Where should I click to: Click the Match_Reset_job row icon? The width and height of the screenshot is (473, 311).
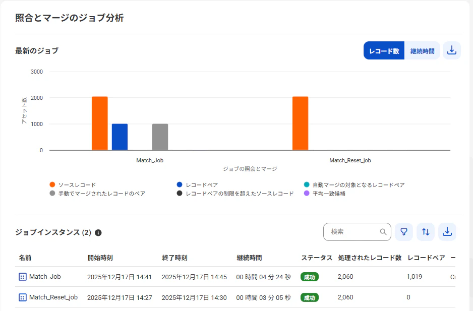coord(23,297)
